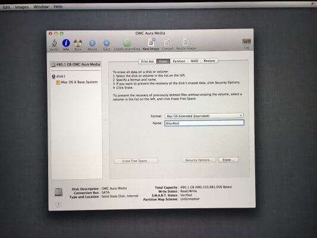Create a New Image from toolbar
Viewport: 317px width, 238px height.
tap(151, 45)
